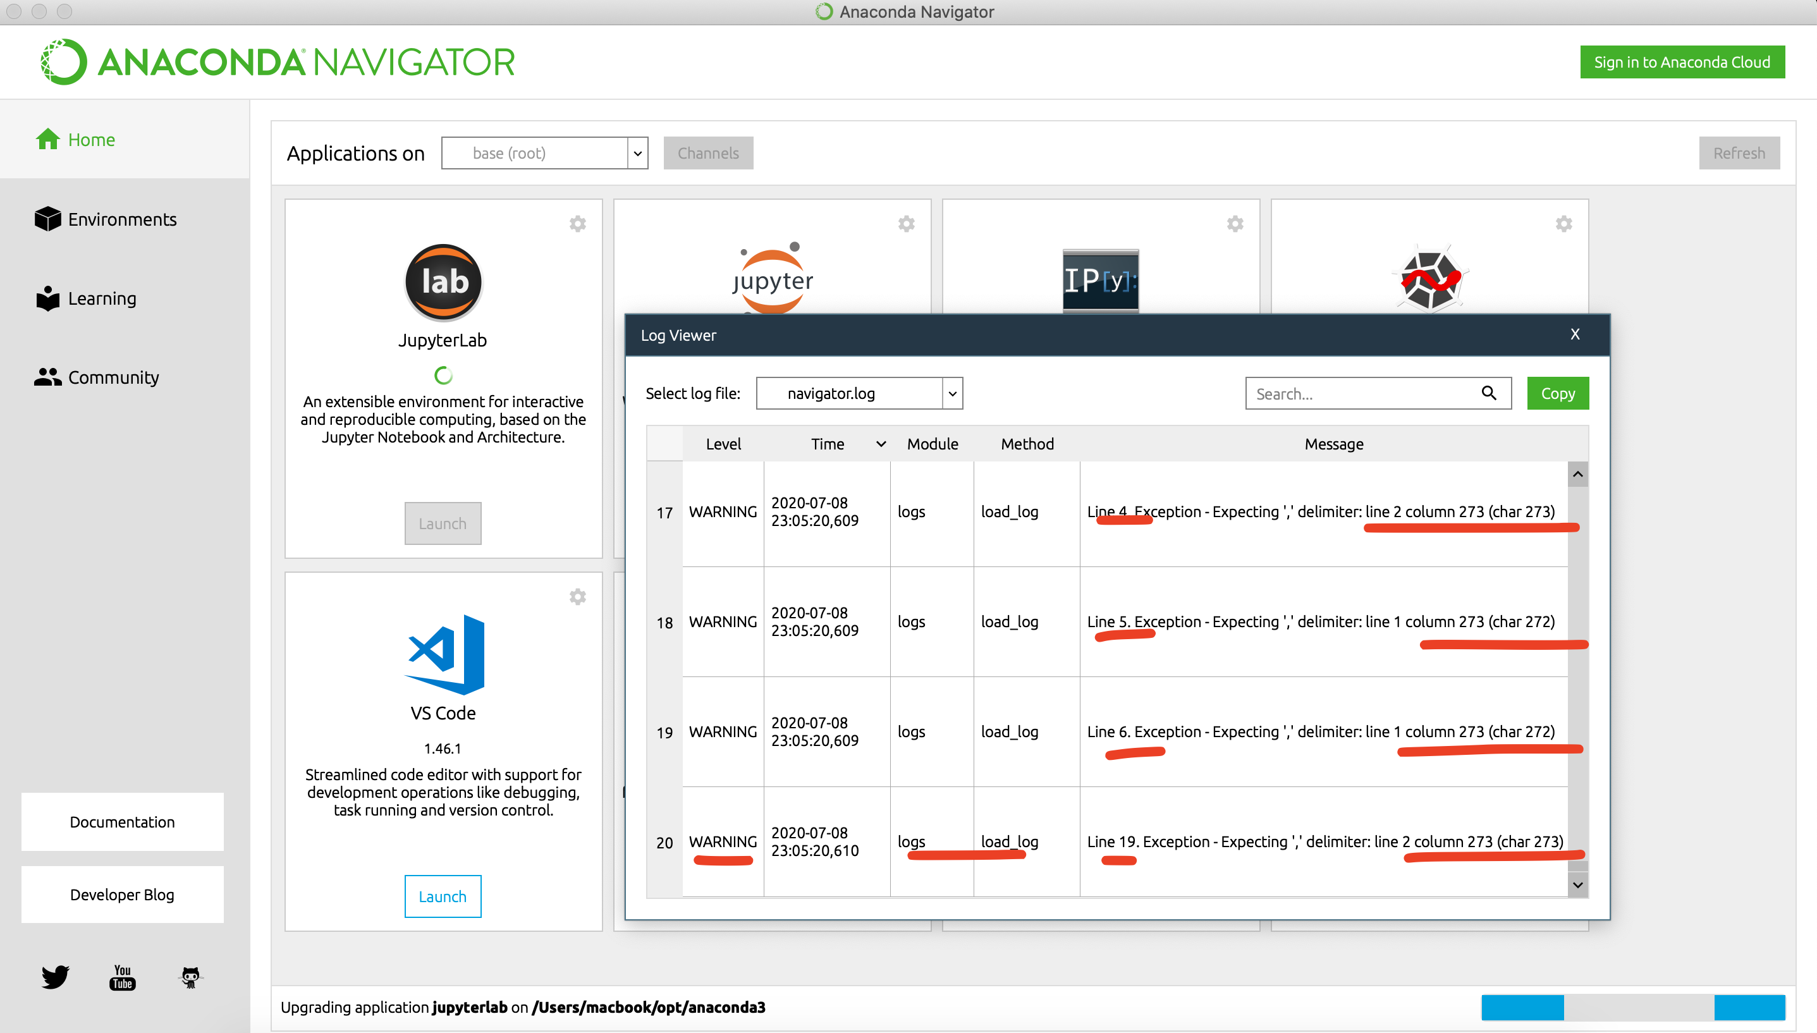Open the Qt Console tile settings gear
The width and height of the screenshot is (1817, 1033).
tap(1235, 224)
